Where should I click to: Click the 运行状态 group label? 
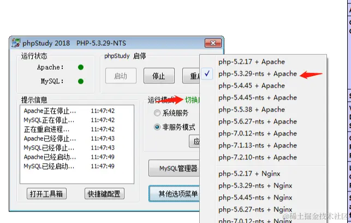(34, 56)
